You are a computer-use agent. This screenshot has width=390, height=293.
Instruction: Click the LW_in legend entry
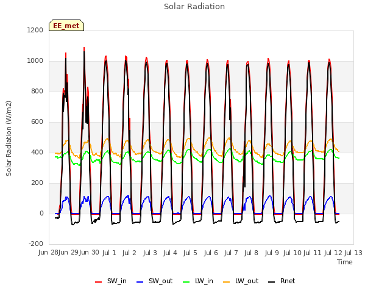click(198, 281)
